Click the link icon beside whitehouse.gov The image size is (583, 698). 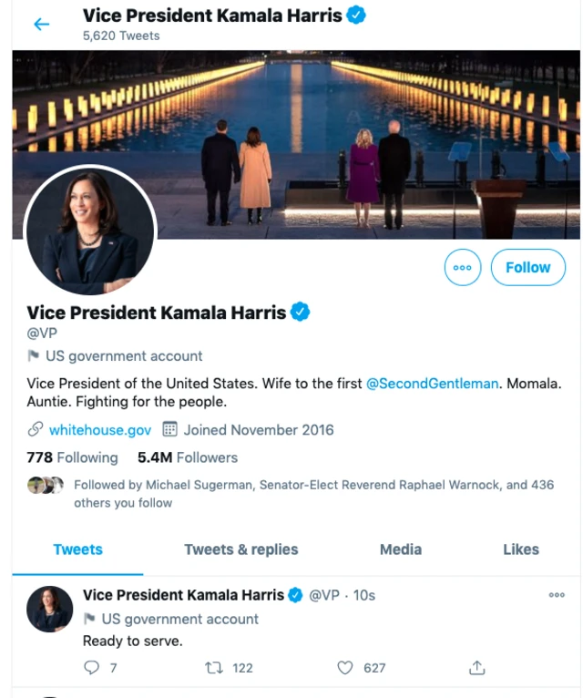(36, 429)
